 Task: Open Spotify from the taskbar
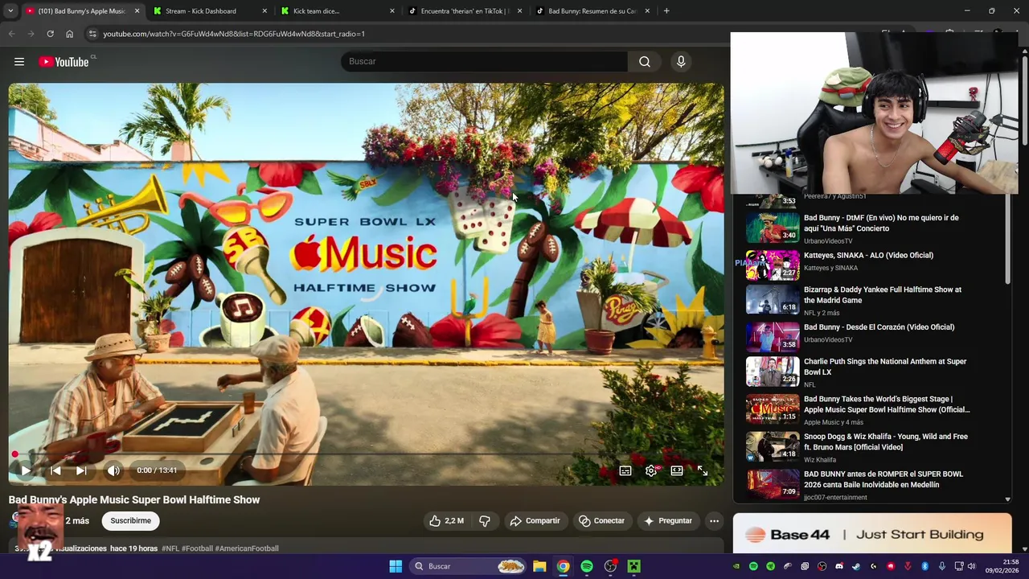point(587,566)
